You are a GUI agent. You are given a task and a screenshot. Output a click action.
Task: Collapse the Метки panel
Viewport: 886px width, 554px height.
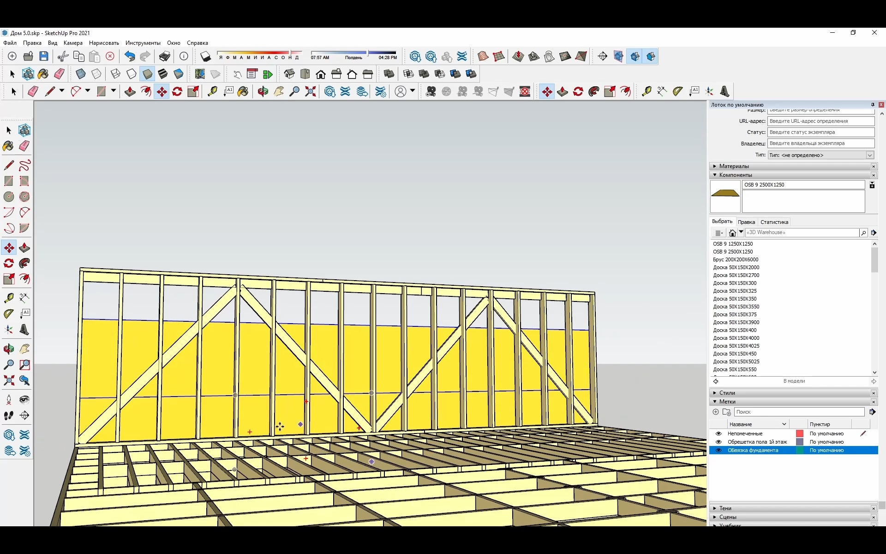pos(714,402)
